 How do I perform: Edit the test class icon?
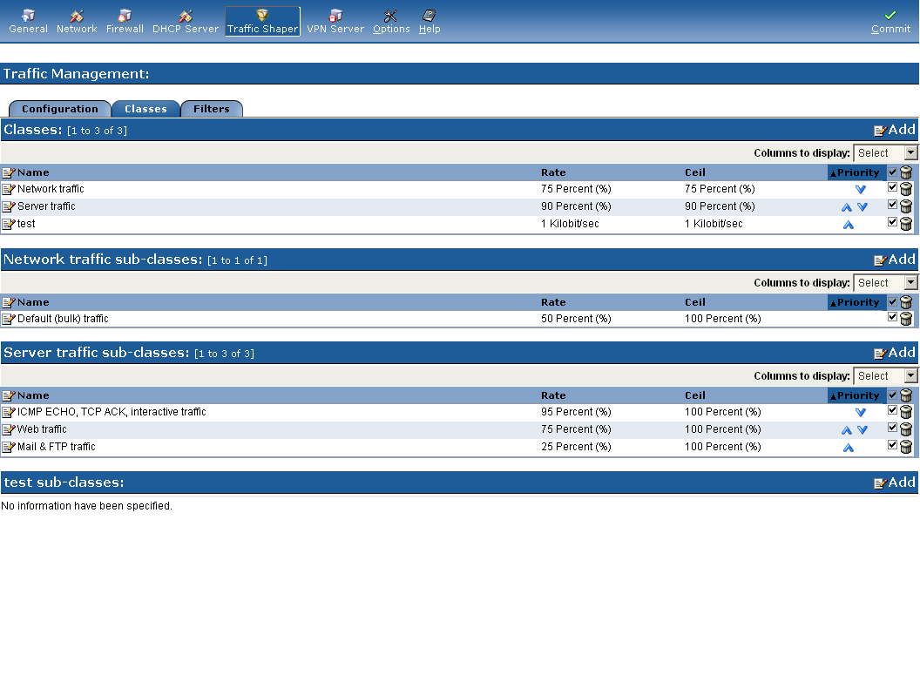pyautogui.click(x=8, y=225)
